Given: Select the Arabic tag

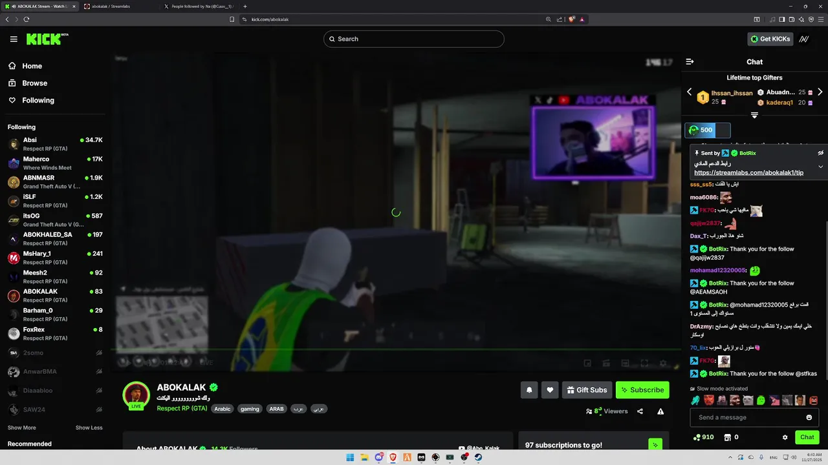Looking at the screenshot, I should point(223,409).
